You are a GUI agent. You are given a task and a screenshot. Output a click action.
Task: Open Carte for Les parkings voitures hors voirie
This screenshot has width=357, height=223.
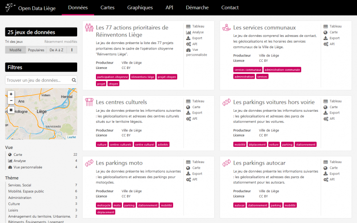331,107
